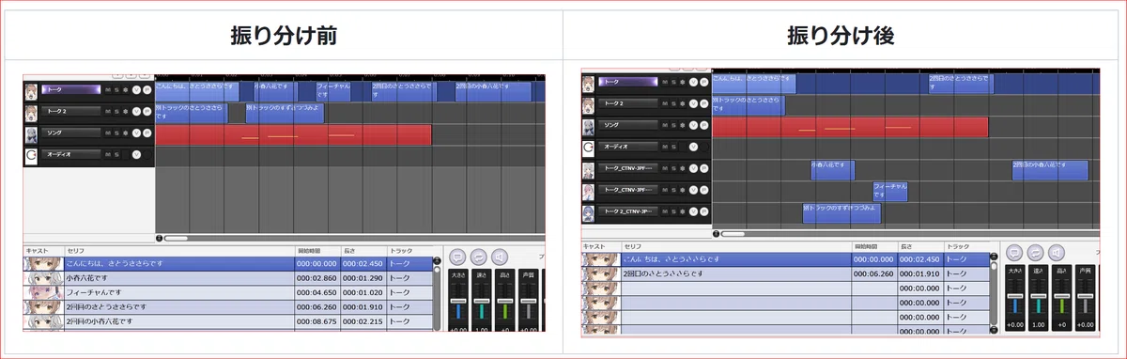Click speaker playback icon in 振り分け後 panel

(x=1057, y=252)
